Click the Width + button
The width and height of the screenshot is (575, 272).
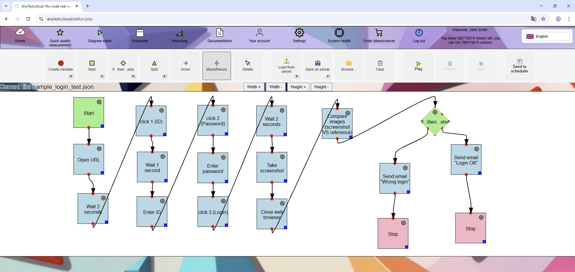[253, 87]
